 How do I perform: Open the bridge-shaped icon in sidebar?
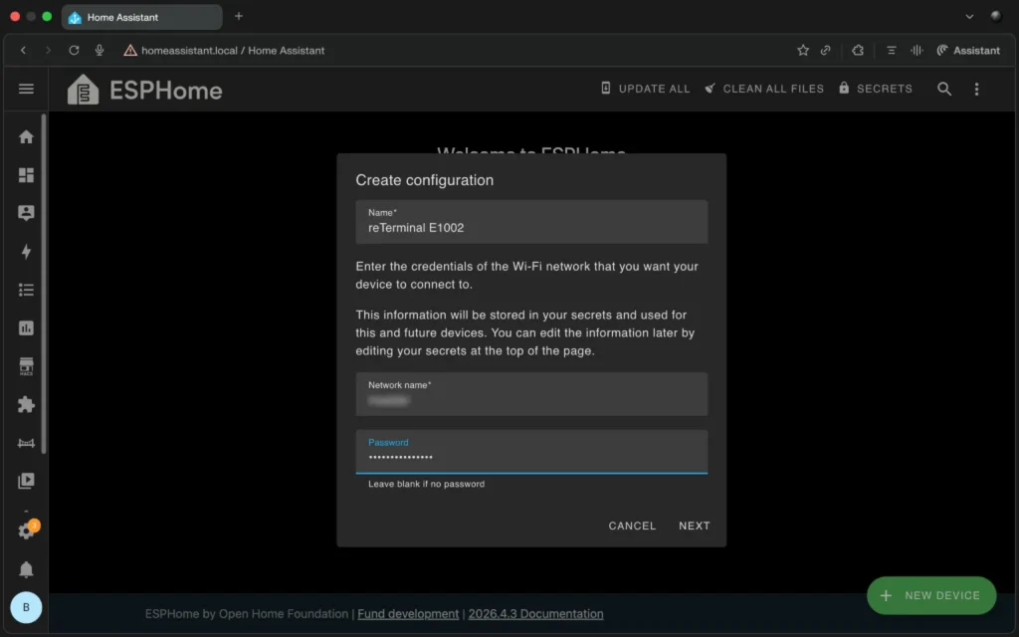pos(26,443)
